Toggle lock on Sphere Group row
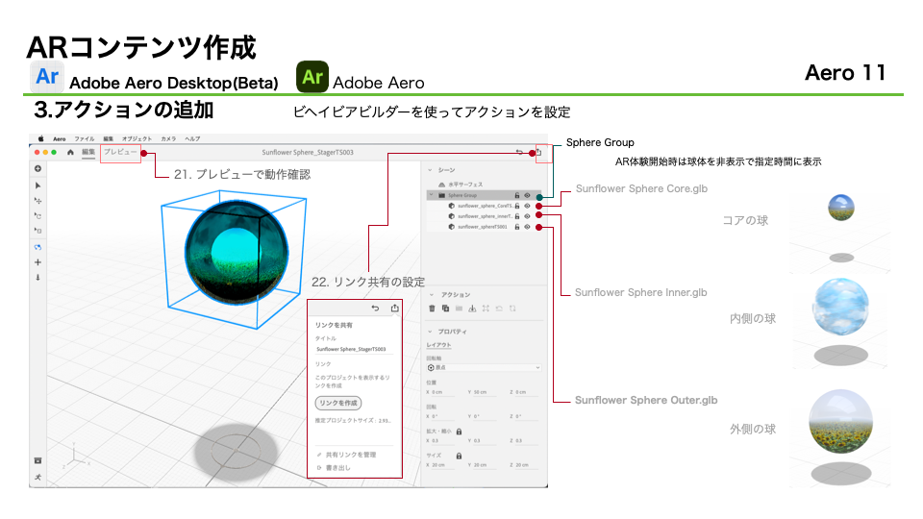923x519 pixels. click(517, 195)
